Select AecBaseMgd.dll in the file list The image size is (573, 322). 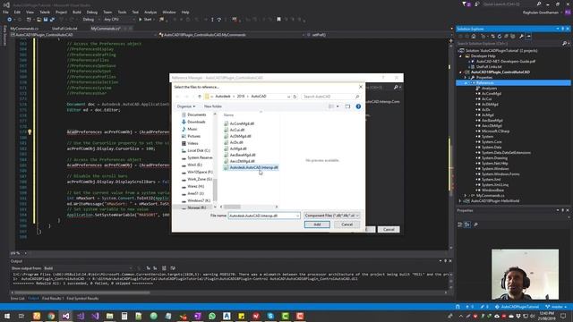point(243,155)
